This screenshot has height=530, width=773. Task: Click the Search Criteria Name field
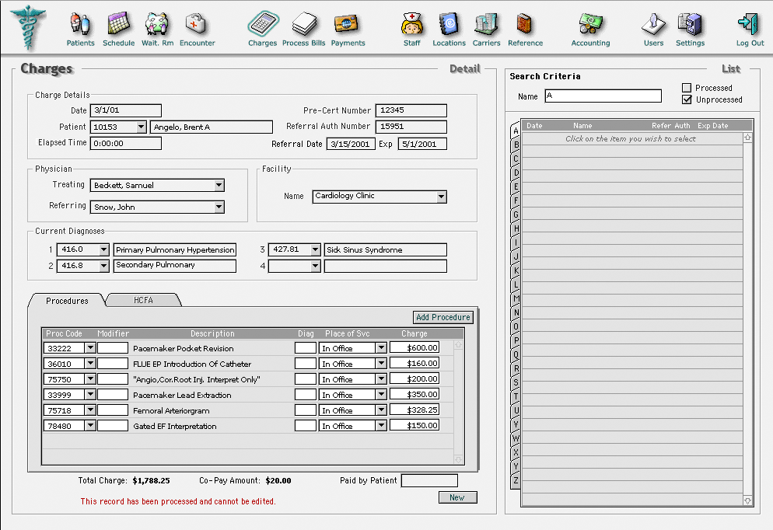603,96
